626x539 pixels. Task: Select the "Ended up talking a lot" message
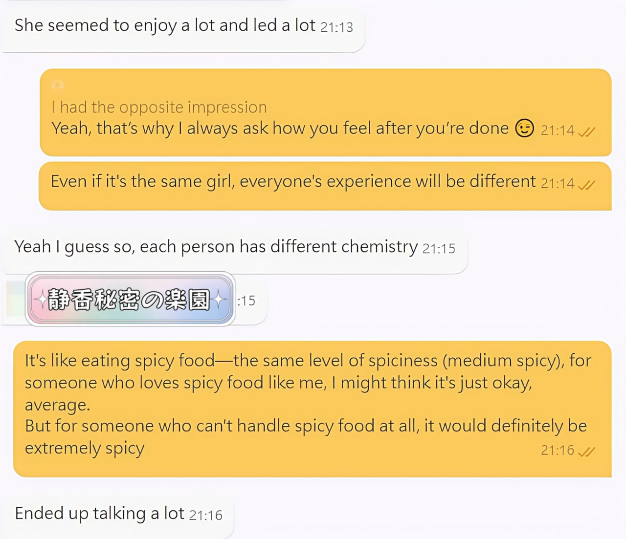click(x=99, y=514)
